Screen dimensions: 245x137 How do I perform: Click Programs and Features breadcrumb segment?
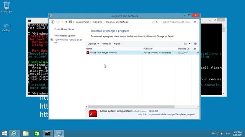tap(117, 22)
